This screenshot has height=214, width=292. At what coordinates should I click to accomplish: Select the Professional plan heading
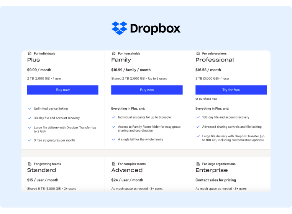pyautogui.click(x=214, y=60)
